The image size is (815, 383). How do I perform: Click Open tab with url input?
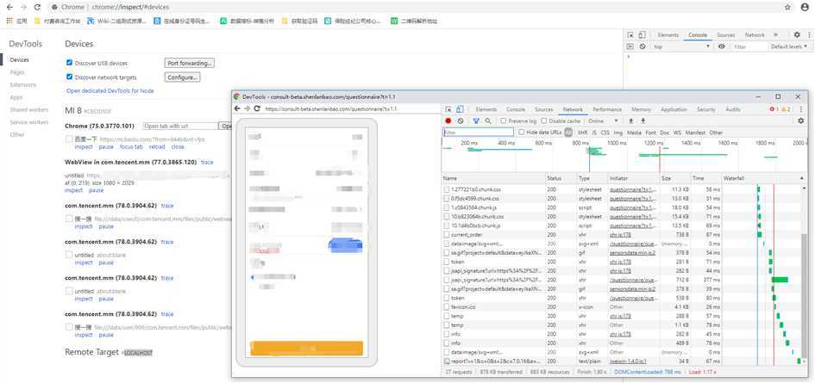click(x=180, y=127)
